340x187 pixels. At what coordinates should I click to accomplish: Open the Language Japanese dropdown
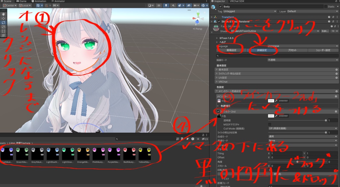[303, 46]
